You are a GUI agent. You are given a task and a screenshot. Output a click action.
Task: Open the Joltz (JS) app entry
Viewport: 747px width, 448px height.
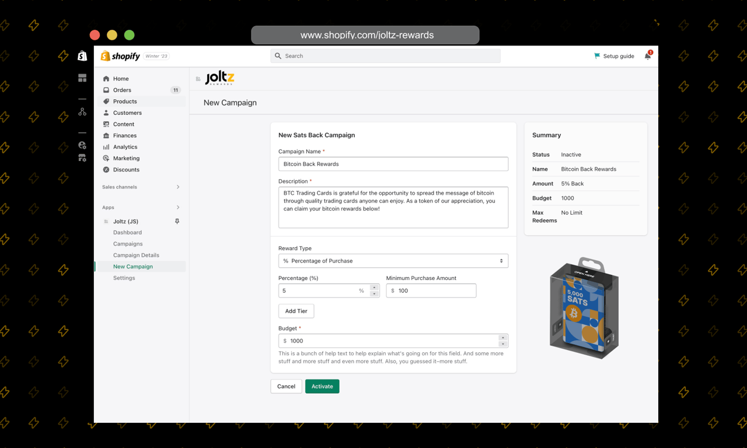[125, 222]
